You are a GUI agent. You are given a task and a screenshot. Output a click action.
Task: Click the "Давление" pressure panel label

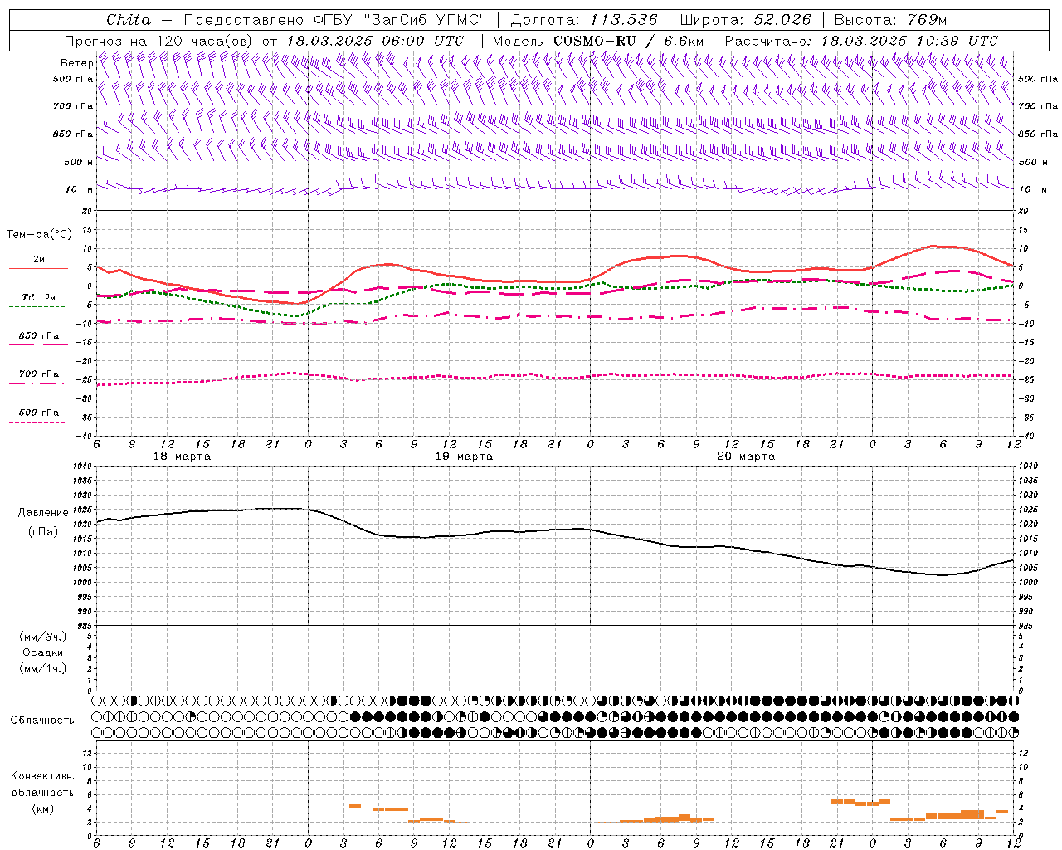43,513
